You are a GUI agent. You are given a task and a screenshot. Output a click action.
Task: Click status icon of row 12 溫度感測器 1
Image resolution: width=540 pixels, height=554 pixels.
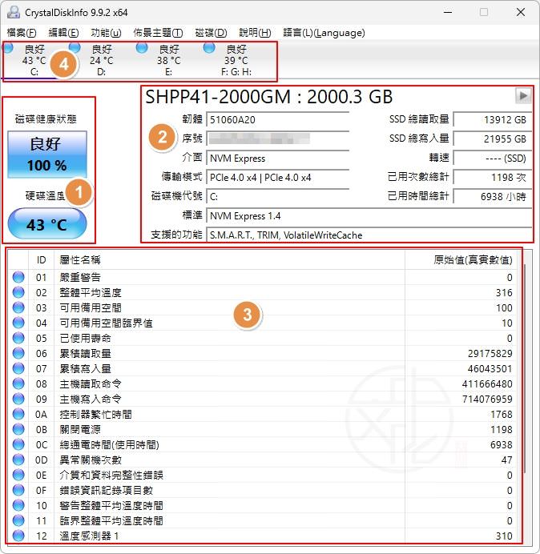18,536
